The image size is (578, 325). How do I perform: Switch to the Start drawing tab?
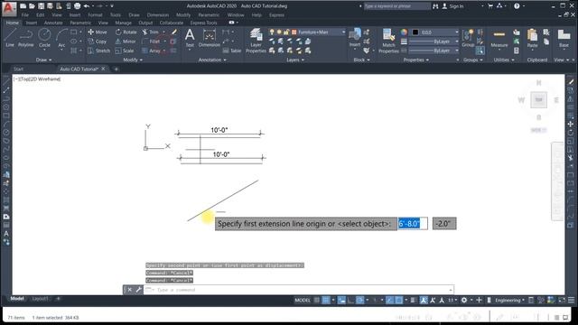(x=18, y=69)
